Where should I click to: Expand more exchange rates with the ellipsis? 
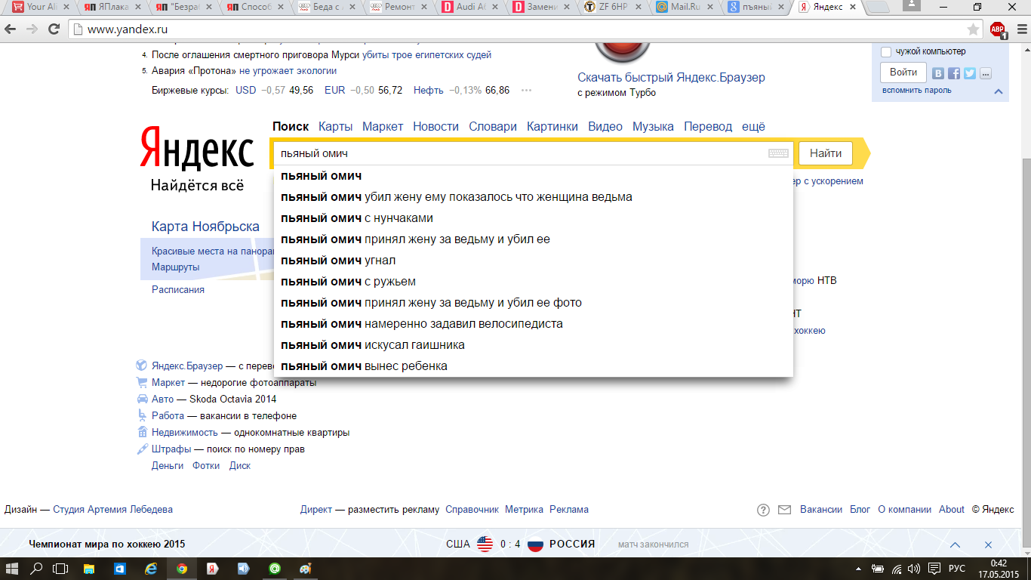point(527,91)
